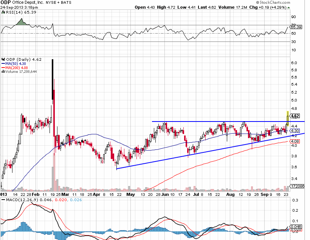Click the yellow-highlighted breakout candlestick
Screen dimensions: 310x240
click(x=287, y=118)
